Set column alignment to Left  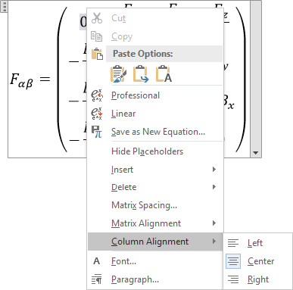tap(257, 243)
